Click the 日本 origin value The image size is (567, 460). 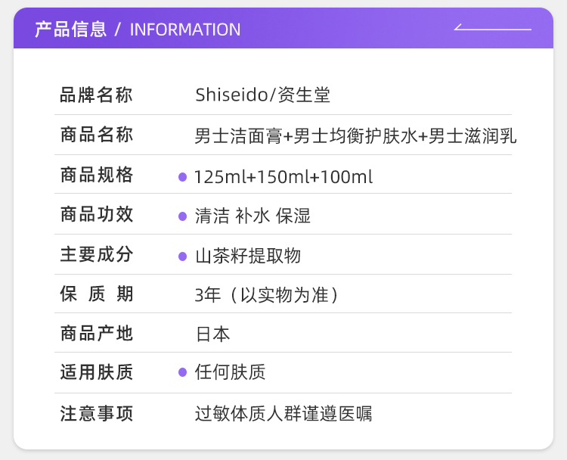[x=212, y=334]
